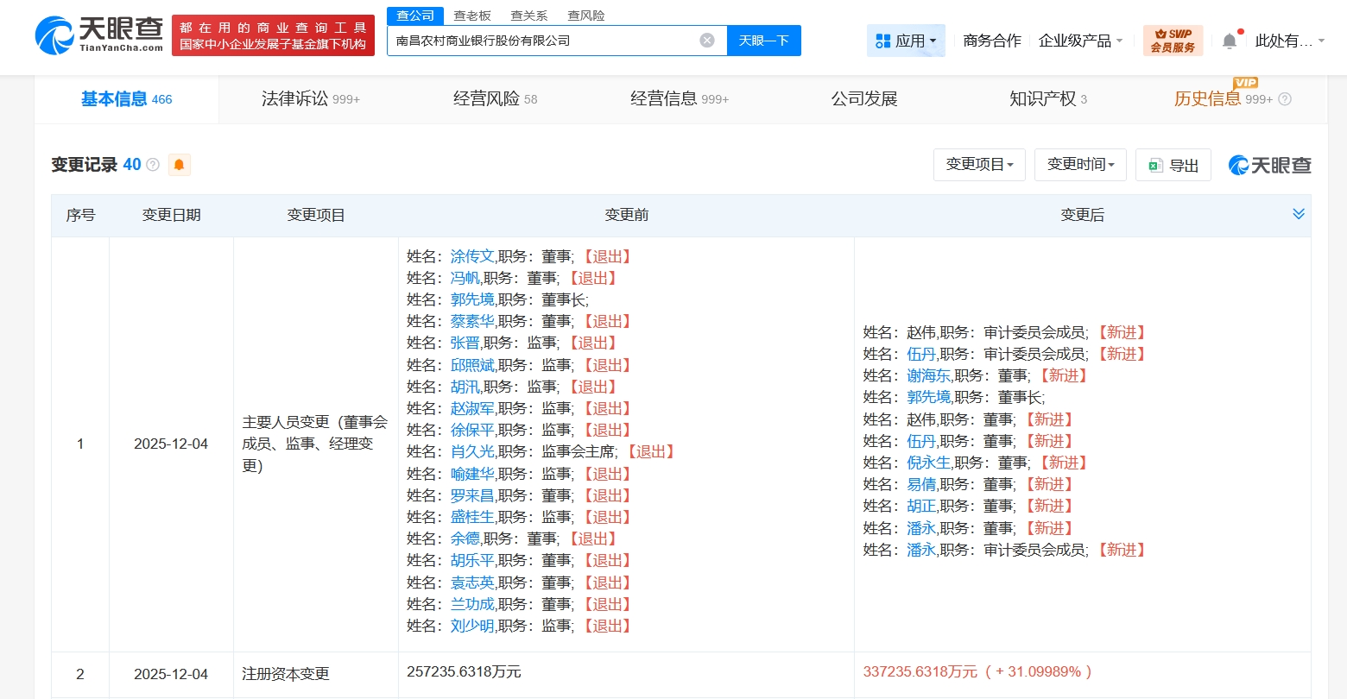Open the 商务合作 link
Screen dimensions: 1347x699
tap(992, 41)
